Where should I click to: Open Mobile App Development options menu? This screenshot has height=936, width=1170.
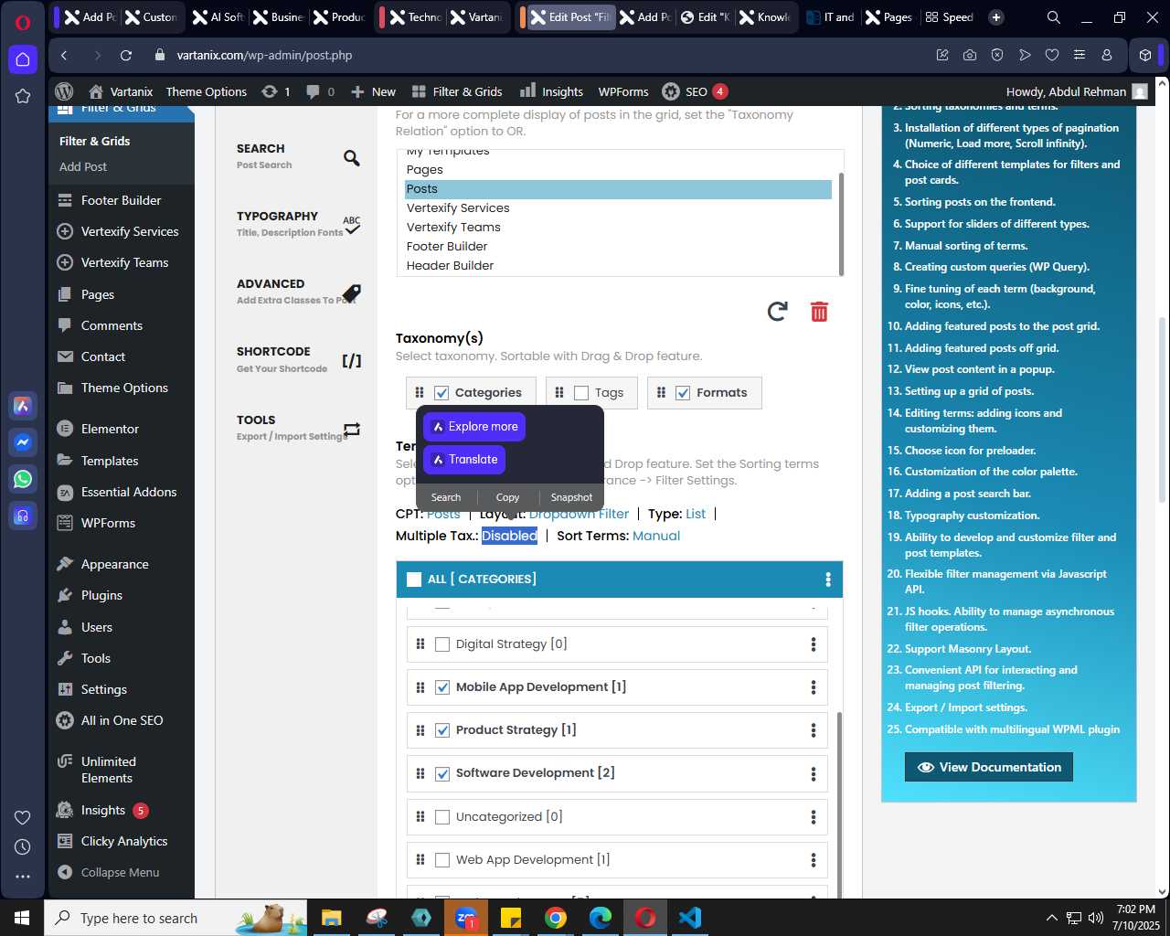(x=814, y=687)
